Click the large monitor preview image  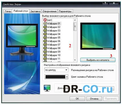[x=22, y=40]
